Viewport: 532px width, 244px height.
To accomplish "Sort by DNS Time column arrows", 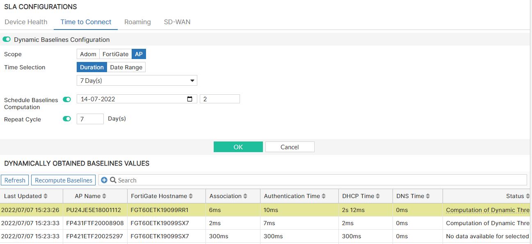I will tap(428, 196).
